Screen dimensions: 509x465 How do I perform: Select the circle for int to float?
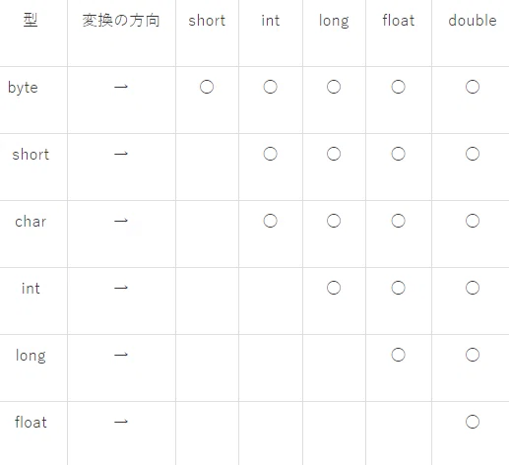[399, 288]
